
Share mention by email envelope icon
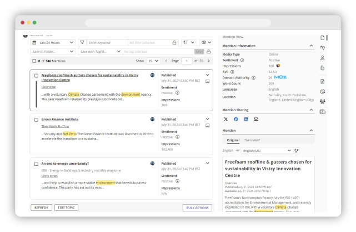(x=256, y=119)
